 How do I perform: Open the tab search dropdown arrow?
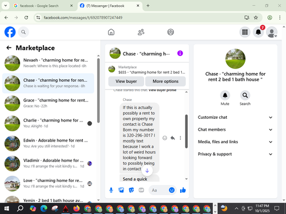click(x=6, y=6)
